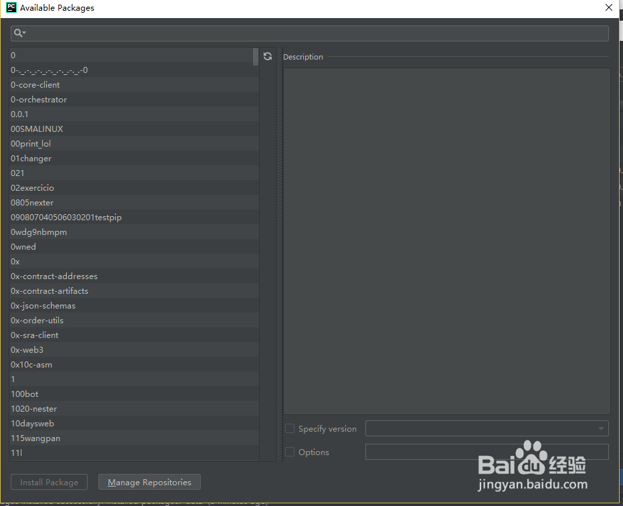The width and height of the screenshot is (623, 506).
Task: Focus the package search field
Action: 310,33
